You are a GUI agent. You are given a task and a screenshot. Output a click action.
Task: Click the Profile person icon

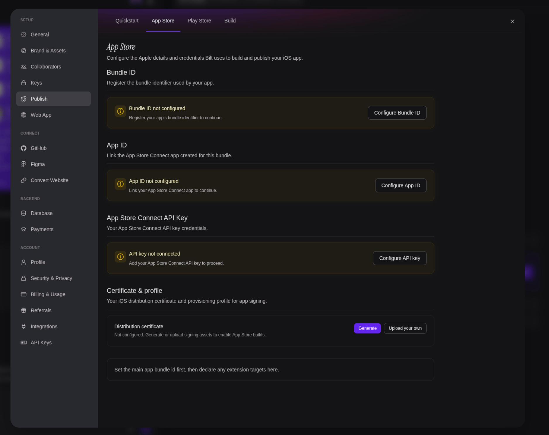click(x=24, y=262)
